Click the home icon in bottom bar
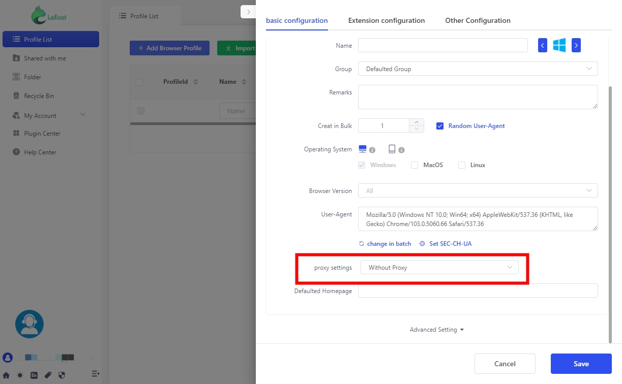The image size is (622, 384). pos(7,375)
